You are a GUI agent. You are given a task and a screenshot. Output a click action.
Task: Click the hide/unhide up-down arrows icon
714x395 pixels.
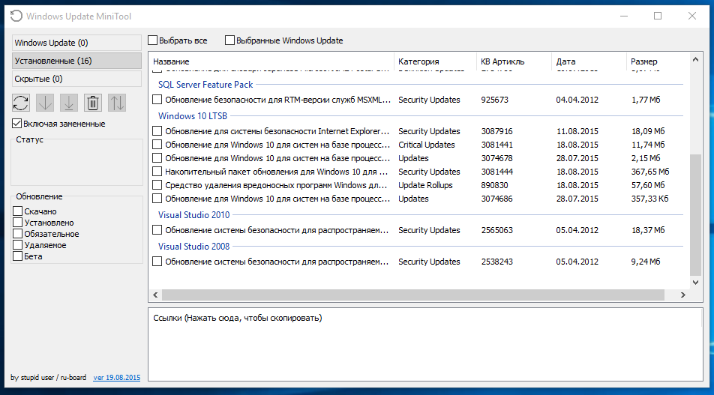(x=117, y=103)
